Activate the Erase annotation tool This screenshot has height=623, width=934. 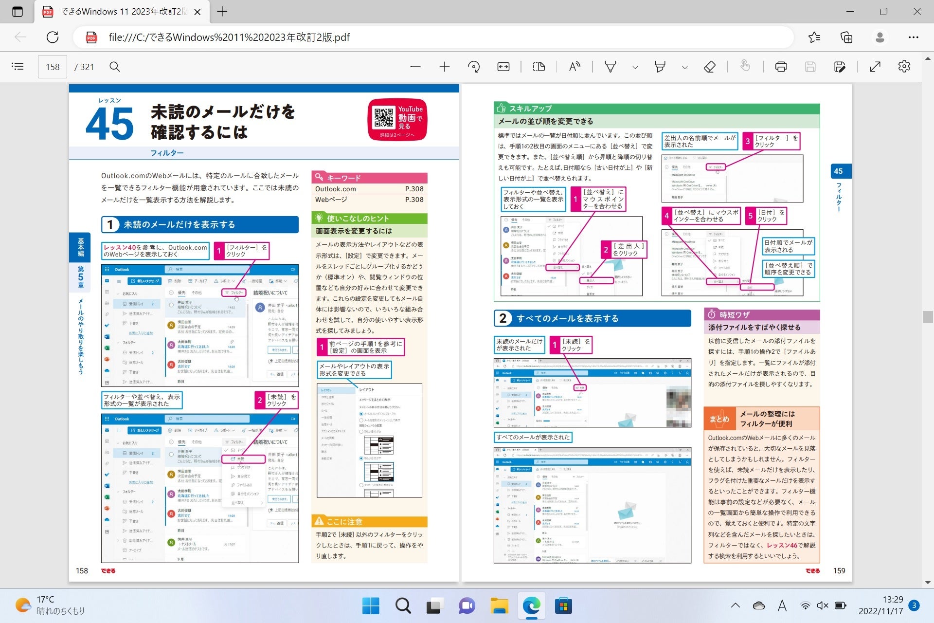(709, 67)
